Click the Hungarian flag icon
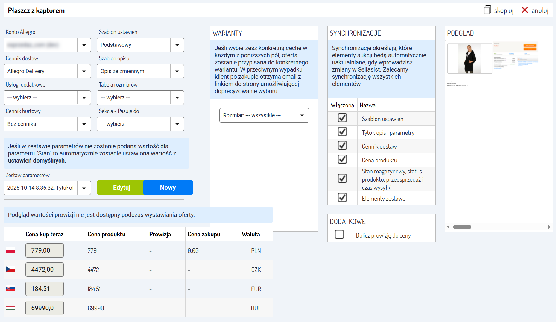 [x=10, y=308]
